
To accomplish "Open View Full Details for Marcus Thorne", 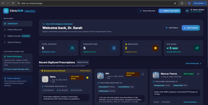I will [x=191, y=102].
